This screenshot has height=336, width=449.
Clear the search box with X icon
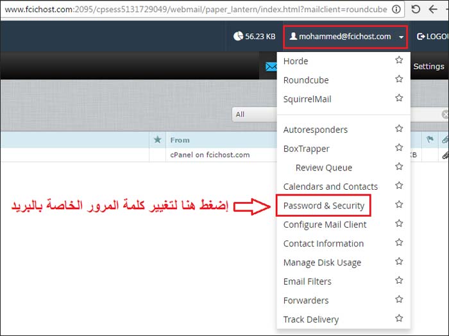point(445,115)
